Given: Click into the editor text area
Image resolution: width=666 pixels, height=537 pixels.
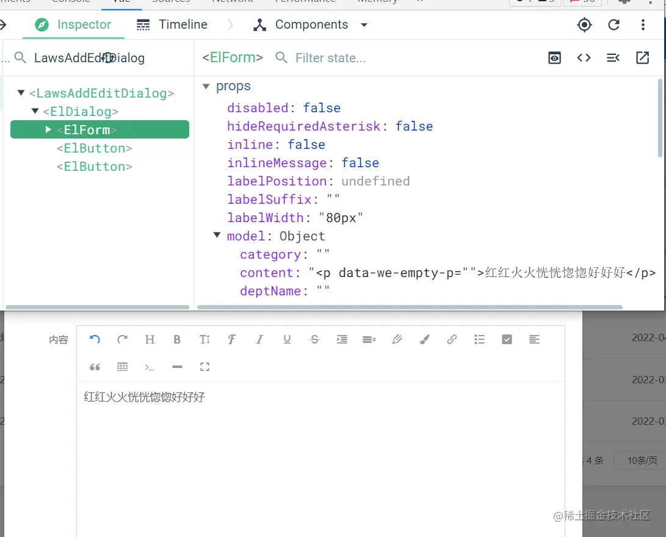Looking at the screenshot, I should 320,458.
